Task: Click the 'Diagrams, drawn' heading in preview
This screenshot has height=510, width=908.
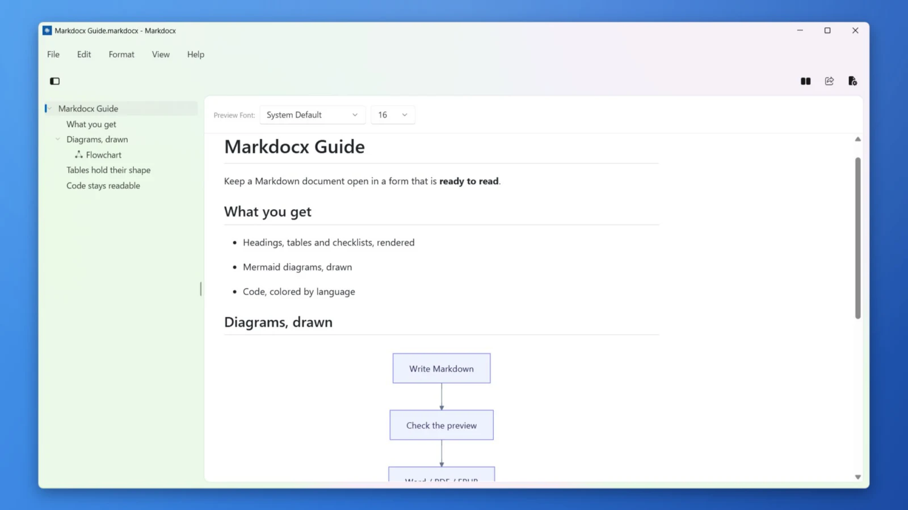Action: pos(278,322)
